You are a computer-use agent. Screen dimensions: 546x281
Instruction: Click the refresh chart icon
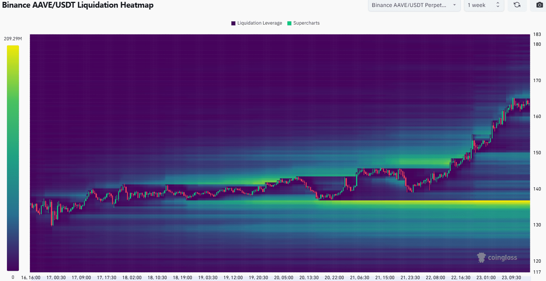(x=517, y=5)
